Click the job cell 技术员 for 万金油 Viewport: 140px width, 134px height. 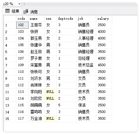(86, 119)
